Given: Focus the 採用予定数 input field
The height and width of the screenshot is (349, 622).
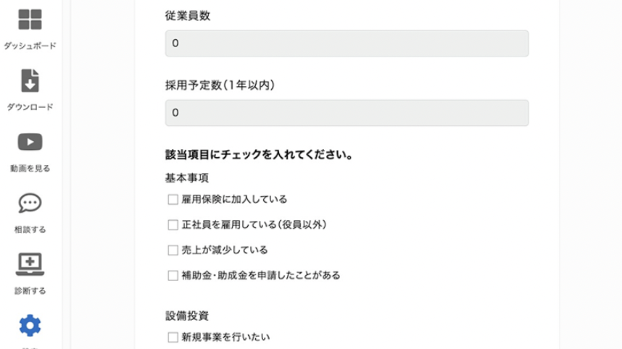Looking at the screenshot, I should tap(347, 113).
